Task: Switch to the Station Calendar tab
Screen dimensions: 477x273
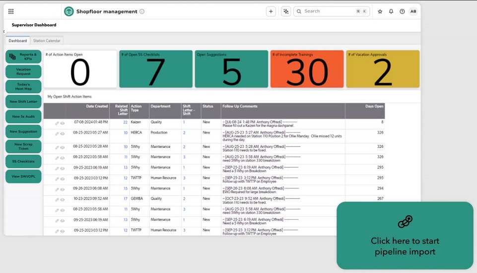Action: coord(47,41)
